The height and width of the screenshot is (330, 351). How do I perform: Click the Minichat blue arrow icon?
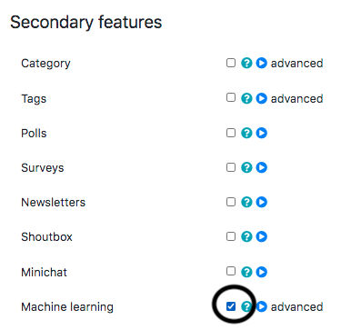(x=261, y=272)
